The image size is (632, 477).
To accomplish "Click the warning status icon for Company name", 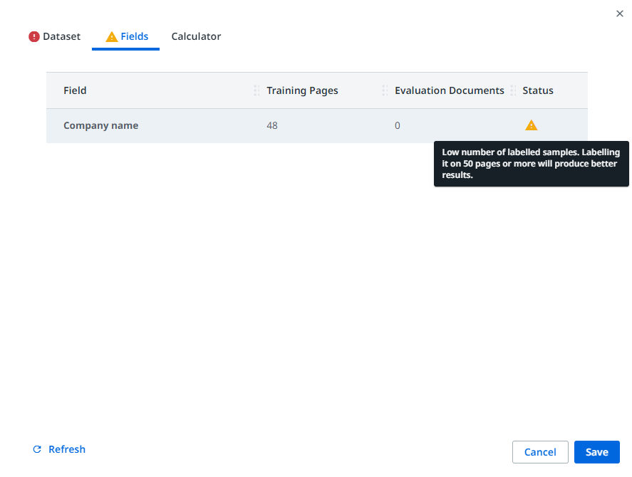I will coord(531,125).
